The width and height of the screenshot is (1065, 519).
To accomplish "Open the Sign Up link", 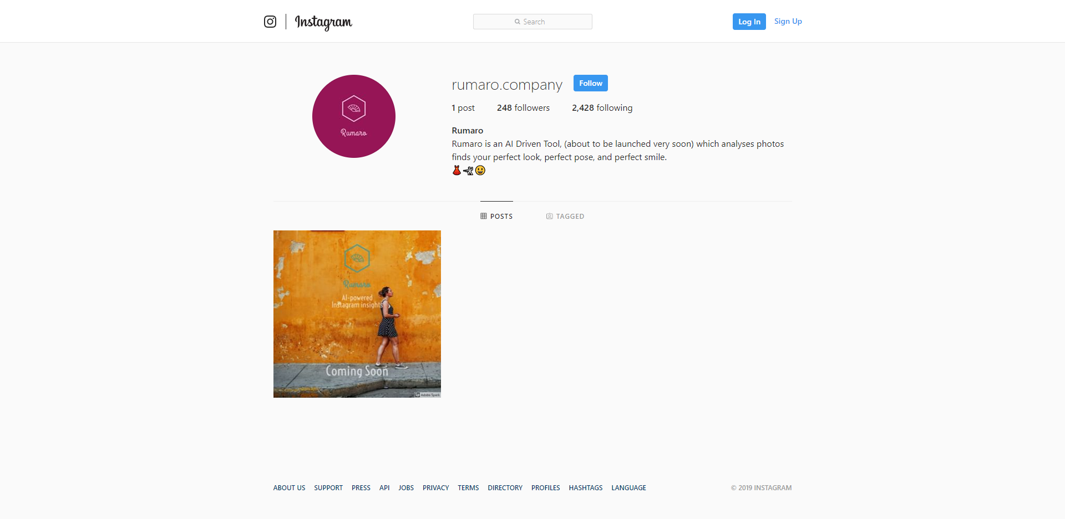I will coord(788,22).
